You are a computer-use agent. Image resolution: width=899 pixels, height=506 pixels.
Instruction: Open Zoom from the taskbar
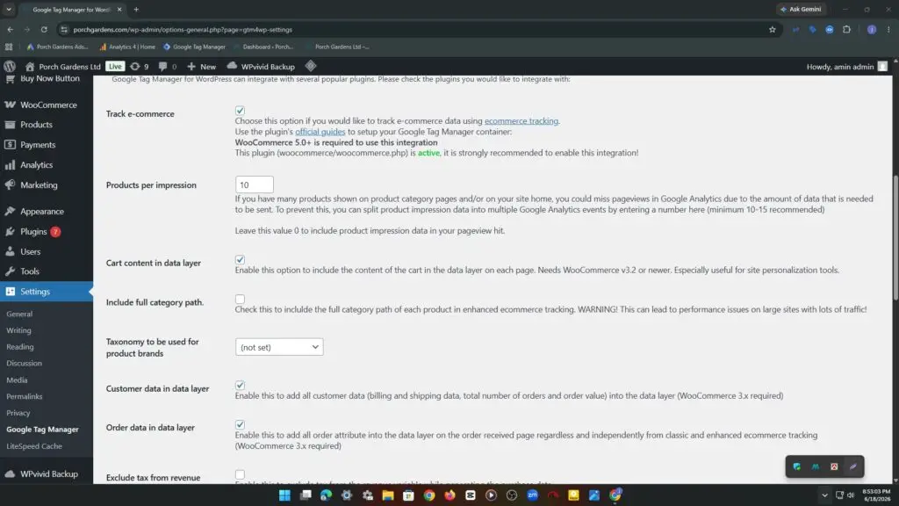tap(532, 495)
